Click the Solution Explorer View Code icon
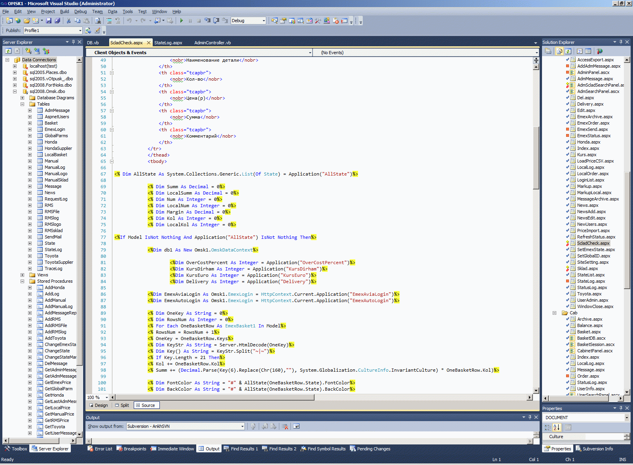The width and height of the screenshot is (633, 465). (580, 51)
